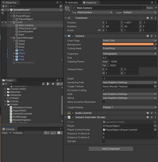Viewport: 158px width, 162px height.
Task: Toggle console warning messages filter
Action: click(x=53, y=133)
